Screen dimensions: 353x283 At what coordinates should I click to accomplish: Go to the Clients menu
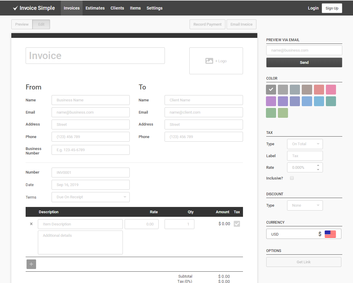(117, 8)
